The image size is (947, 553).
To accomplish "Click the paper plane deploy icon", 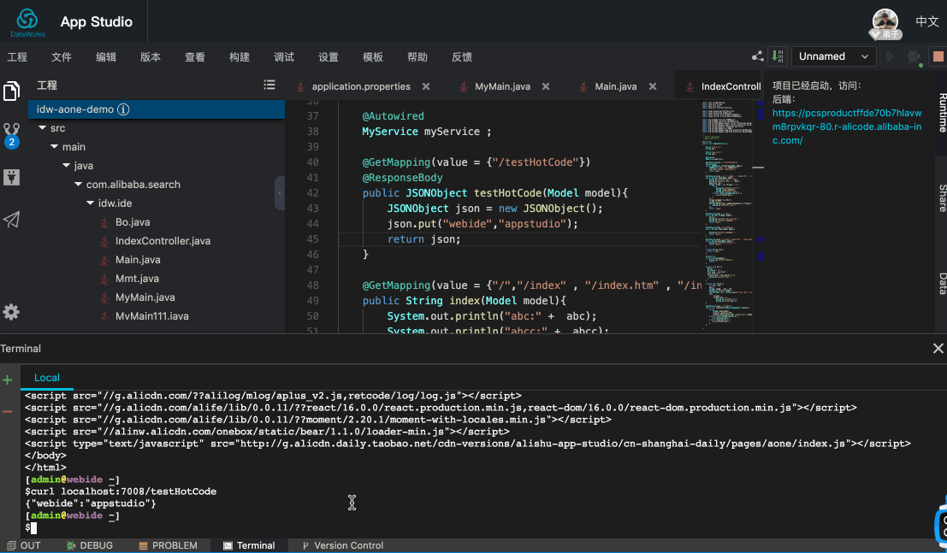I will tap(11, 220).
